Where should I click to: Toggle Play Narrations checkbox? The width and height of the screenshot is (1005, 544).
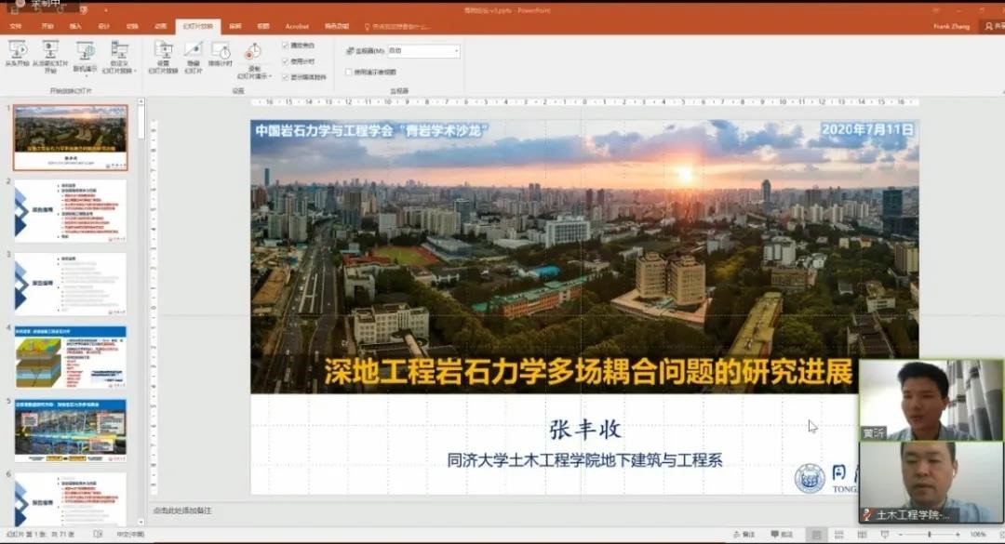click(286, 45)
